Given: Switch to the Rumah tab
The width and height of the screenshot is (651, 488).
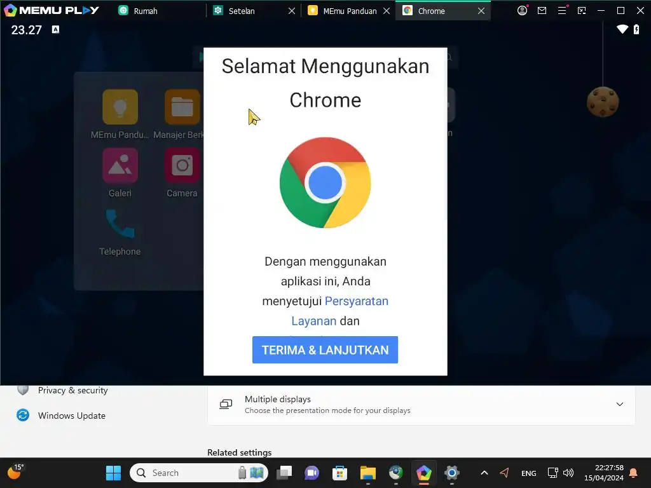Looking at the screenshot, I should tap(138, 11).
